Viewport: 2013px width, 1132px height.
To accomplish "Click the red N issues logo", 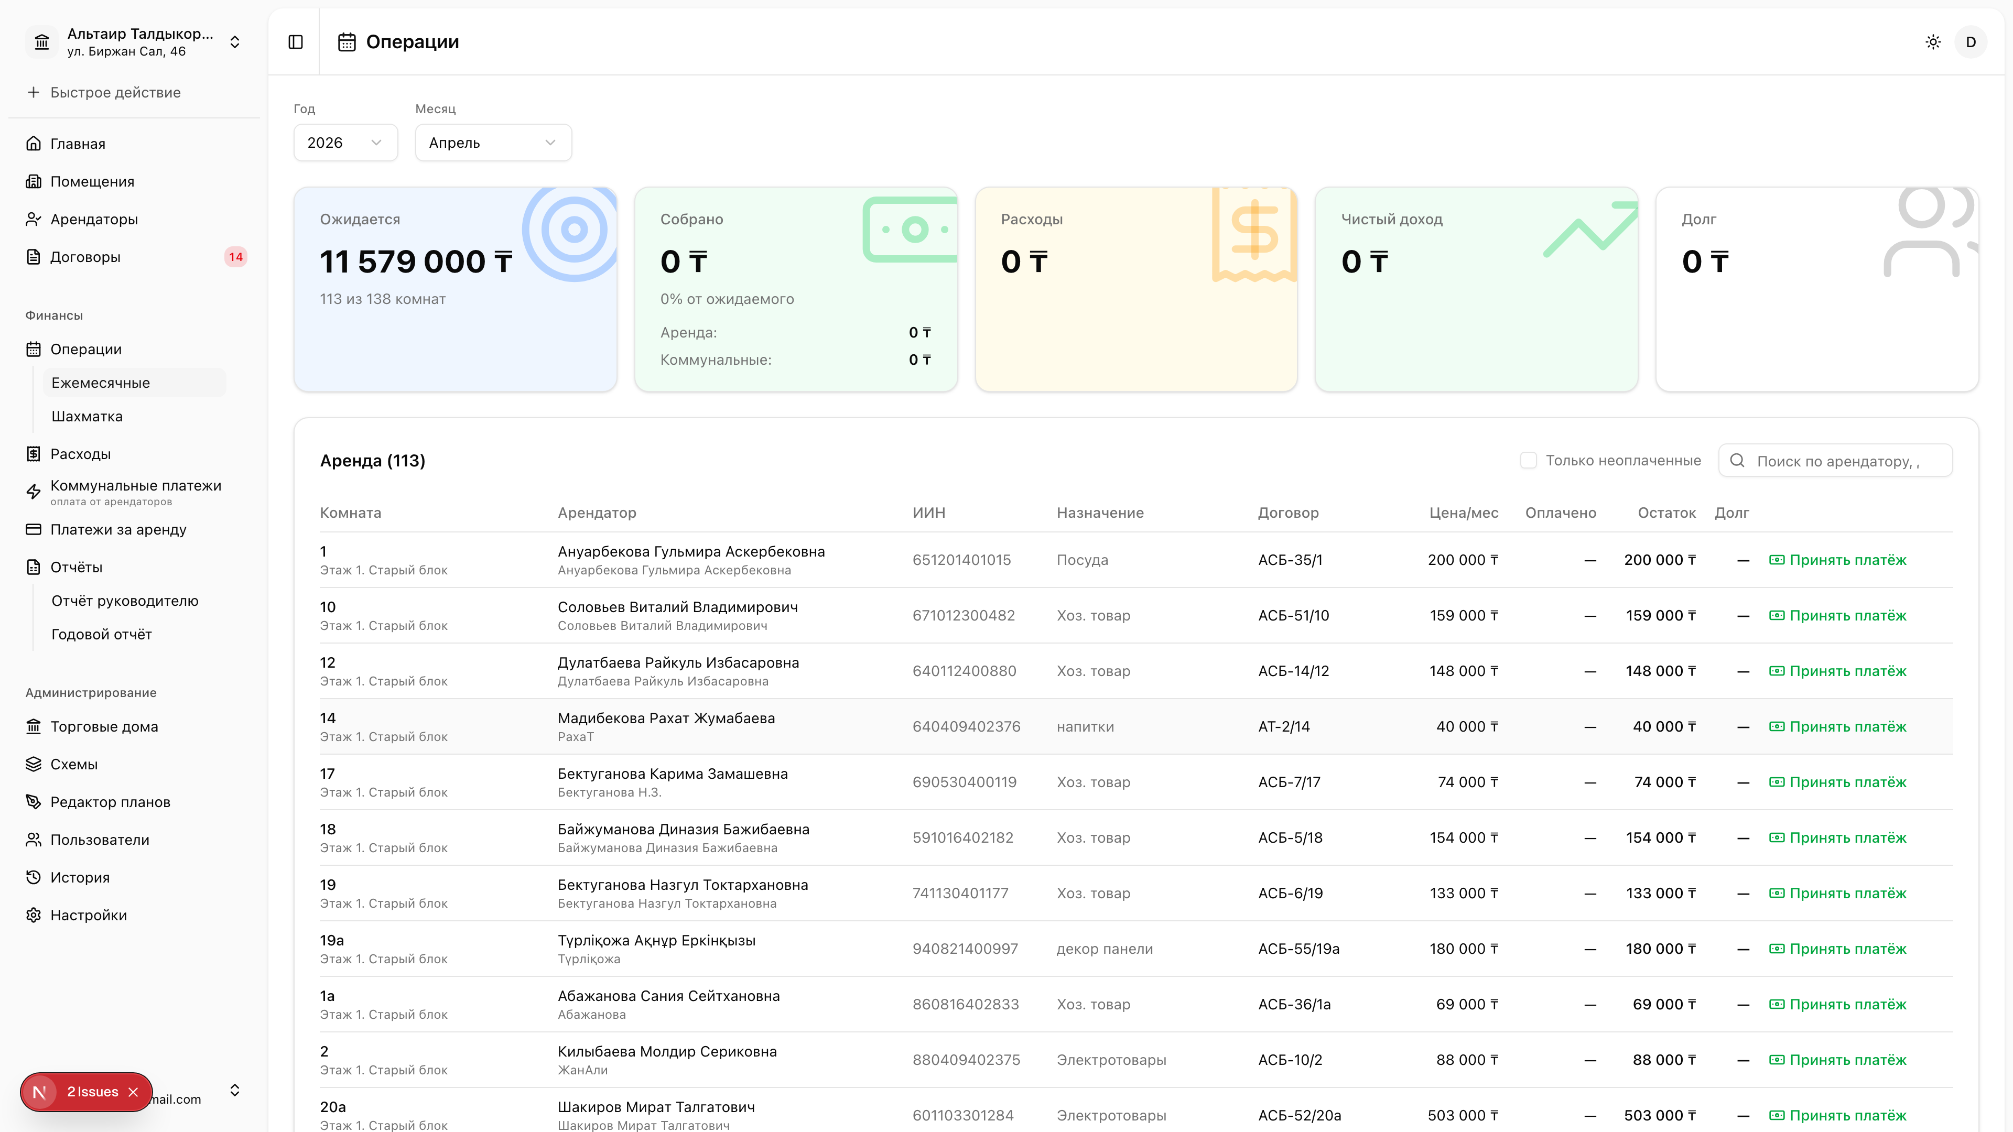I will [x=39, y=1092].
